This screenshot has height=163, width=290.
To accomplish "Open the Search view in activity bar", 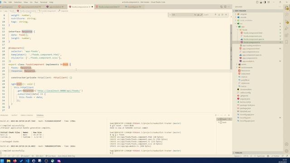I will pos(287,14).
